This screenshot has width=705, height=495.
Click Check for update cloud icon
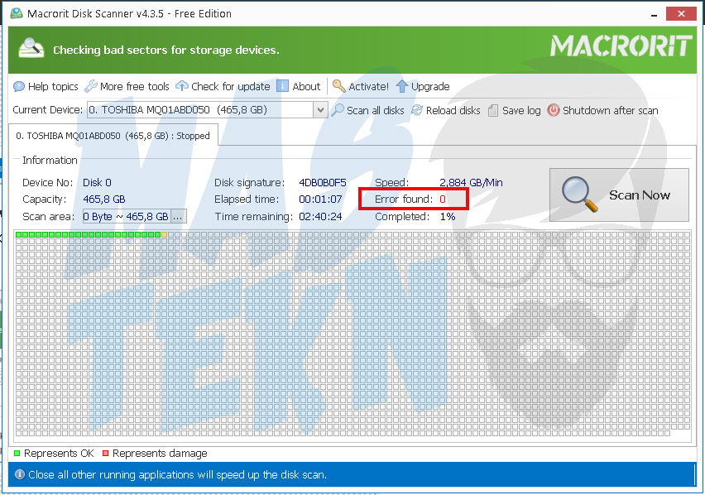tap(182, 86)
